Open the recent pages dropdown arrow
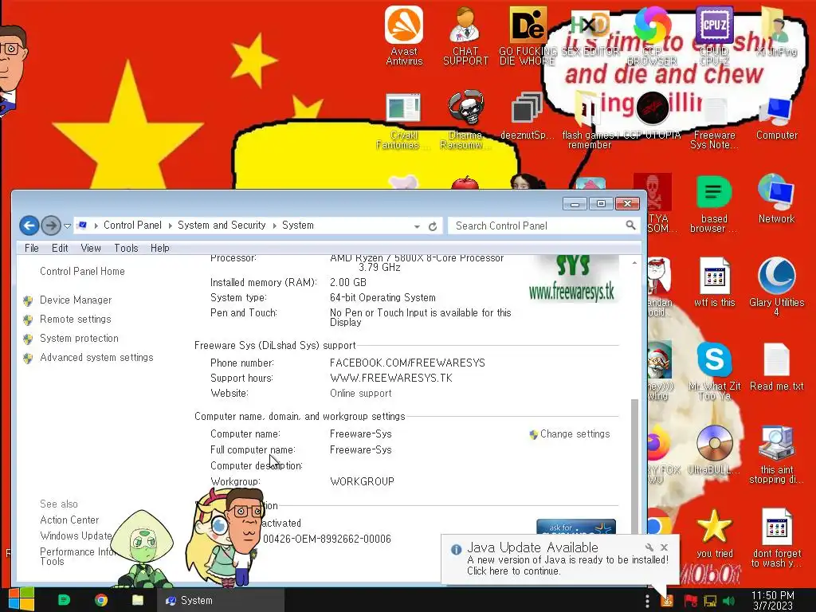 (x=67, y=226)
